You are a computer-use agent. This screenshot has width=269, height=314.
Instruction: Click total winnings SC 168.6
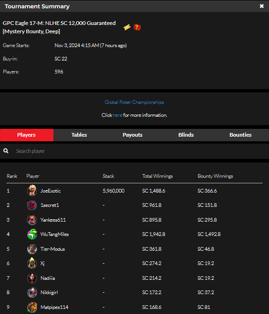point(152,307)
